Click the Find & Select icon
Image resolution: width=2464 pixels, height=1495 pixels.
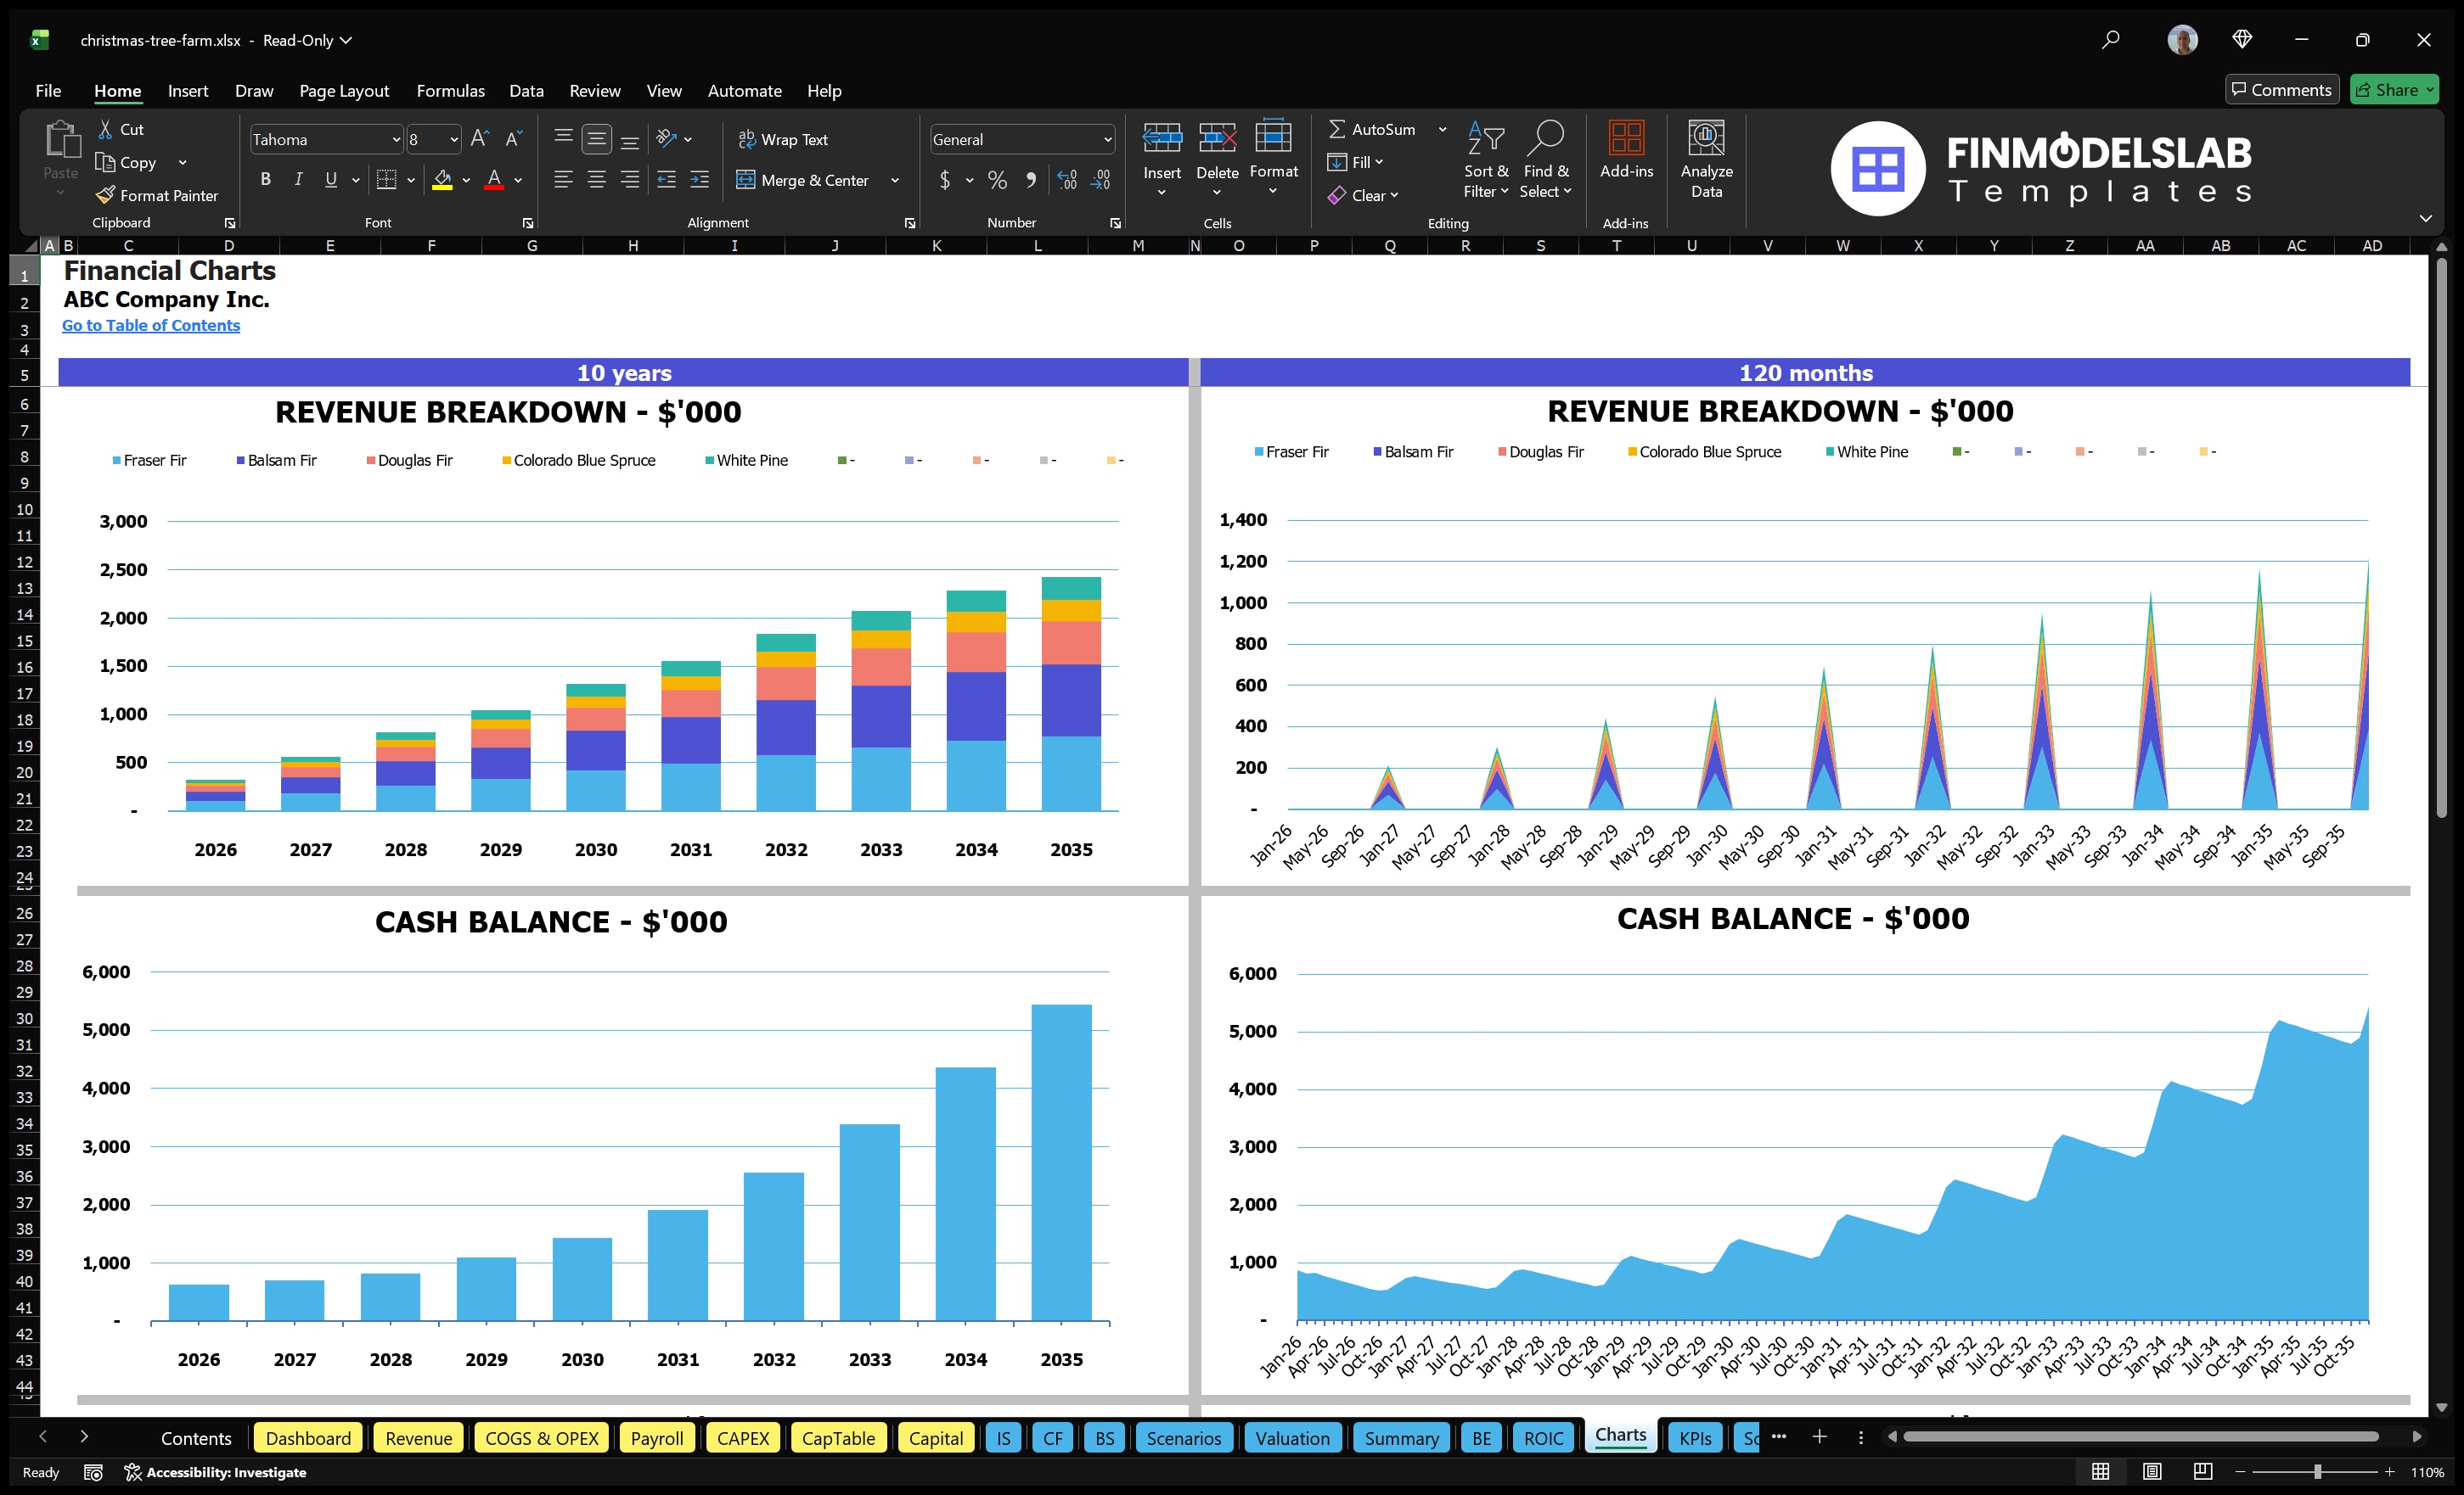pos(1546,160)
